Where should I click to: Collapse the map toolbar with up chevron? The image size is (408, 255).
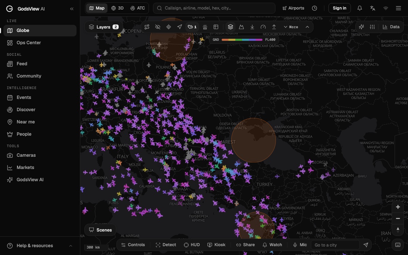[307, 27]
